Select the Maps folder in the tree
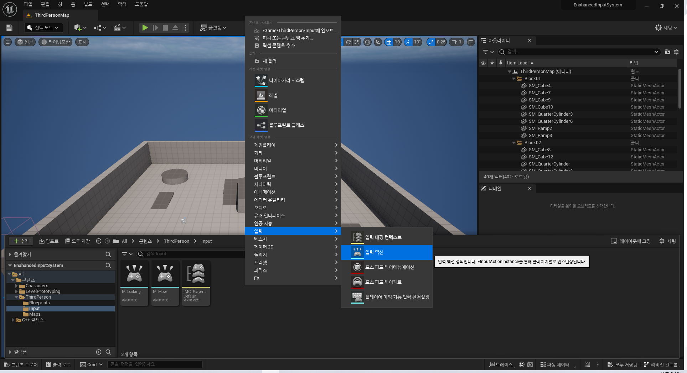 [x=35, y=314]
